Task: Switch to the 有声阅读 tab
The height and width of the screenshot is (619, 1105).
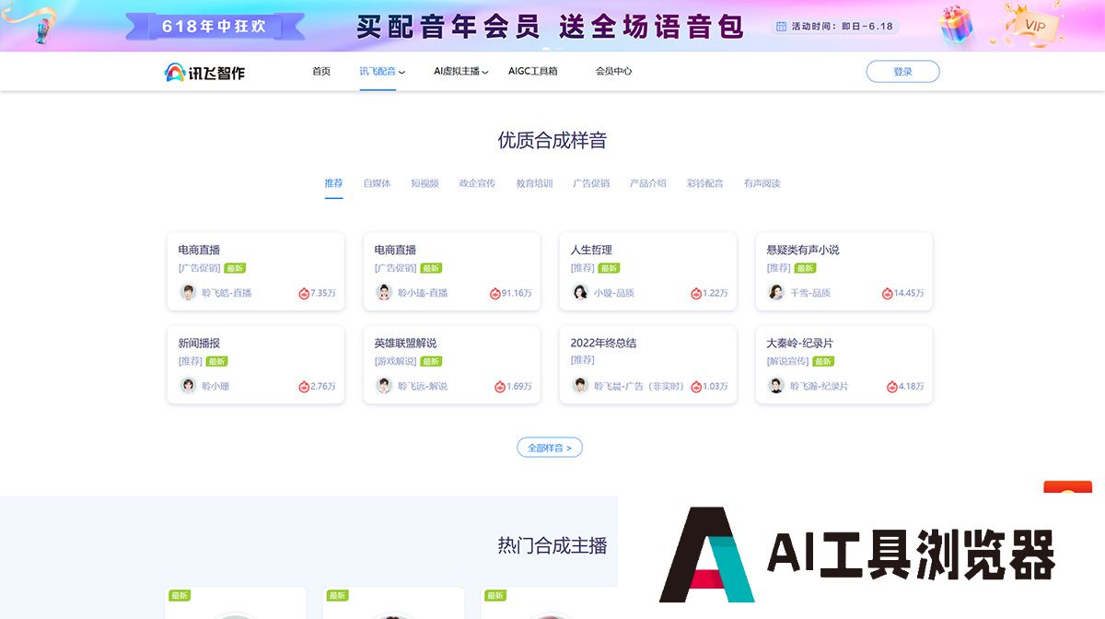Action: coord(762,183)
